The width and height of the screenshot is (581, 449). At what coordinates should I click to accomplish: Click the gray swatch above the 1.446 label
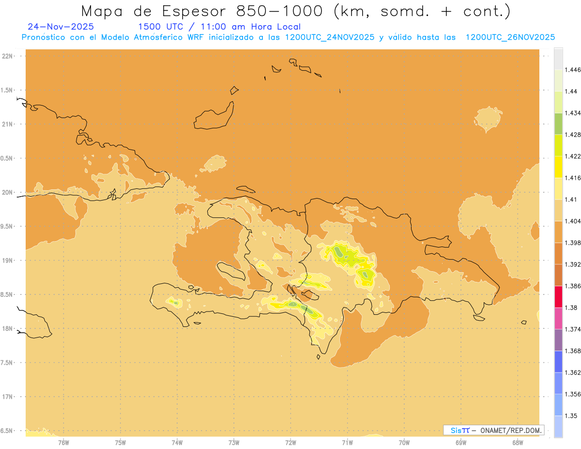[558, 59]
